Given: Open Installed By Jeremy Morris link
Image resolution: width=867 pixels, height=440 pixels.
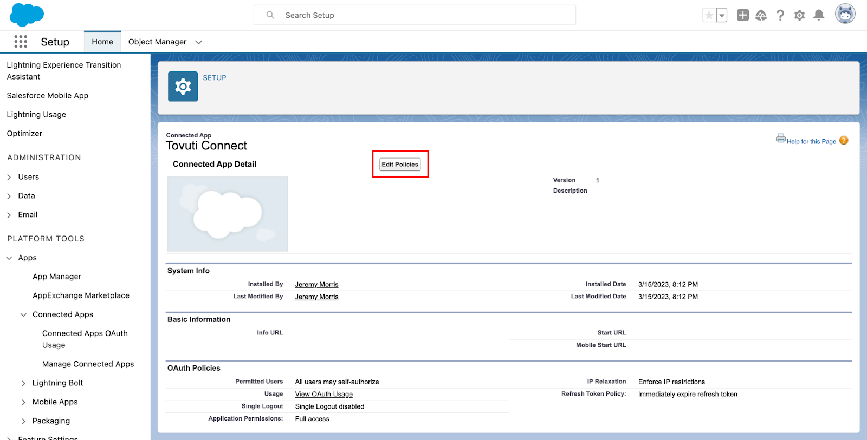Looking at the screenshot, I should (316, 285).
